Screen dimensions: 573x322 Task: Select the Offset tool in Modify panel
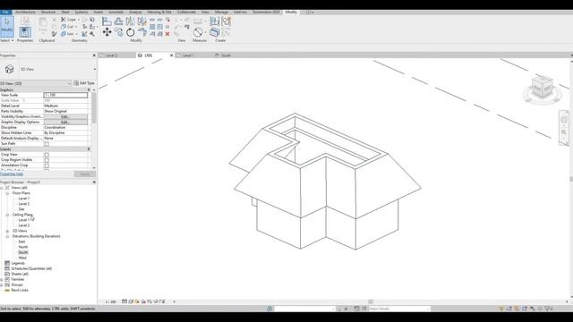[x=118, y=21]
